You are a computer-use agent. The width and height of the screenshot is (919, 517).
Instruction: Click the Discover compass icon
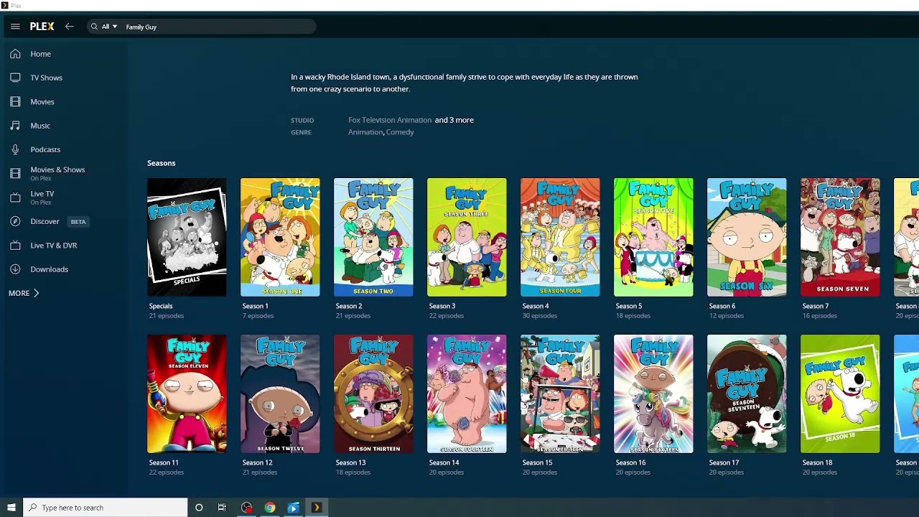(x=15, y=221)
